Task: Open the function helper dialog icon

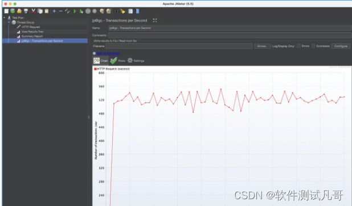Action: click(130, 11)
